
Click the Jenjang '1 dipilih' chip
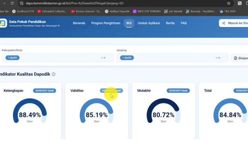point(127,58)
